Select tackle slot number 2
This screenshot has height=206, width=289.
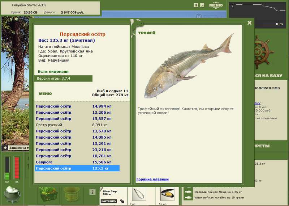click(x=92, y=192)
